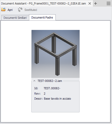
Task: Select the Rev value 2
Action: [x=44, y=94]
